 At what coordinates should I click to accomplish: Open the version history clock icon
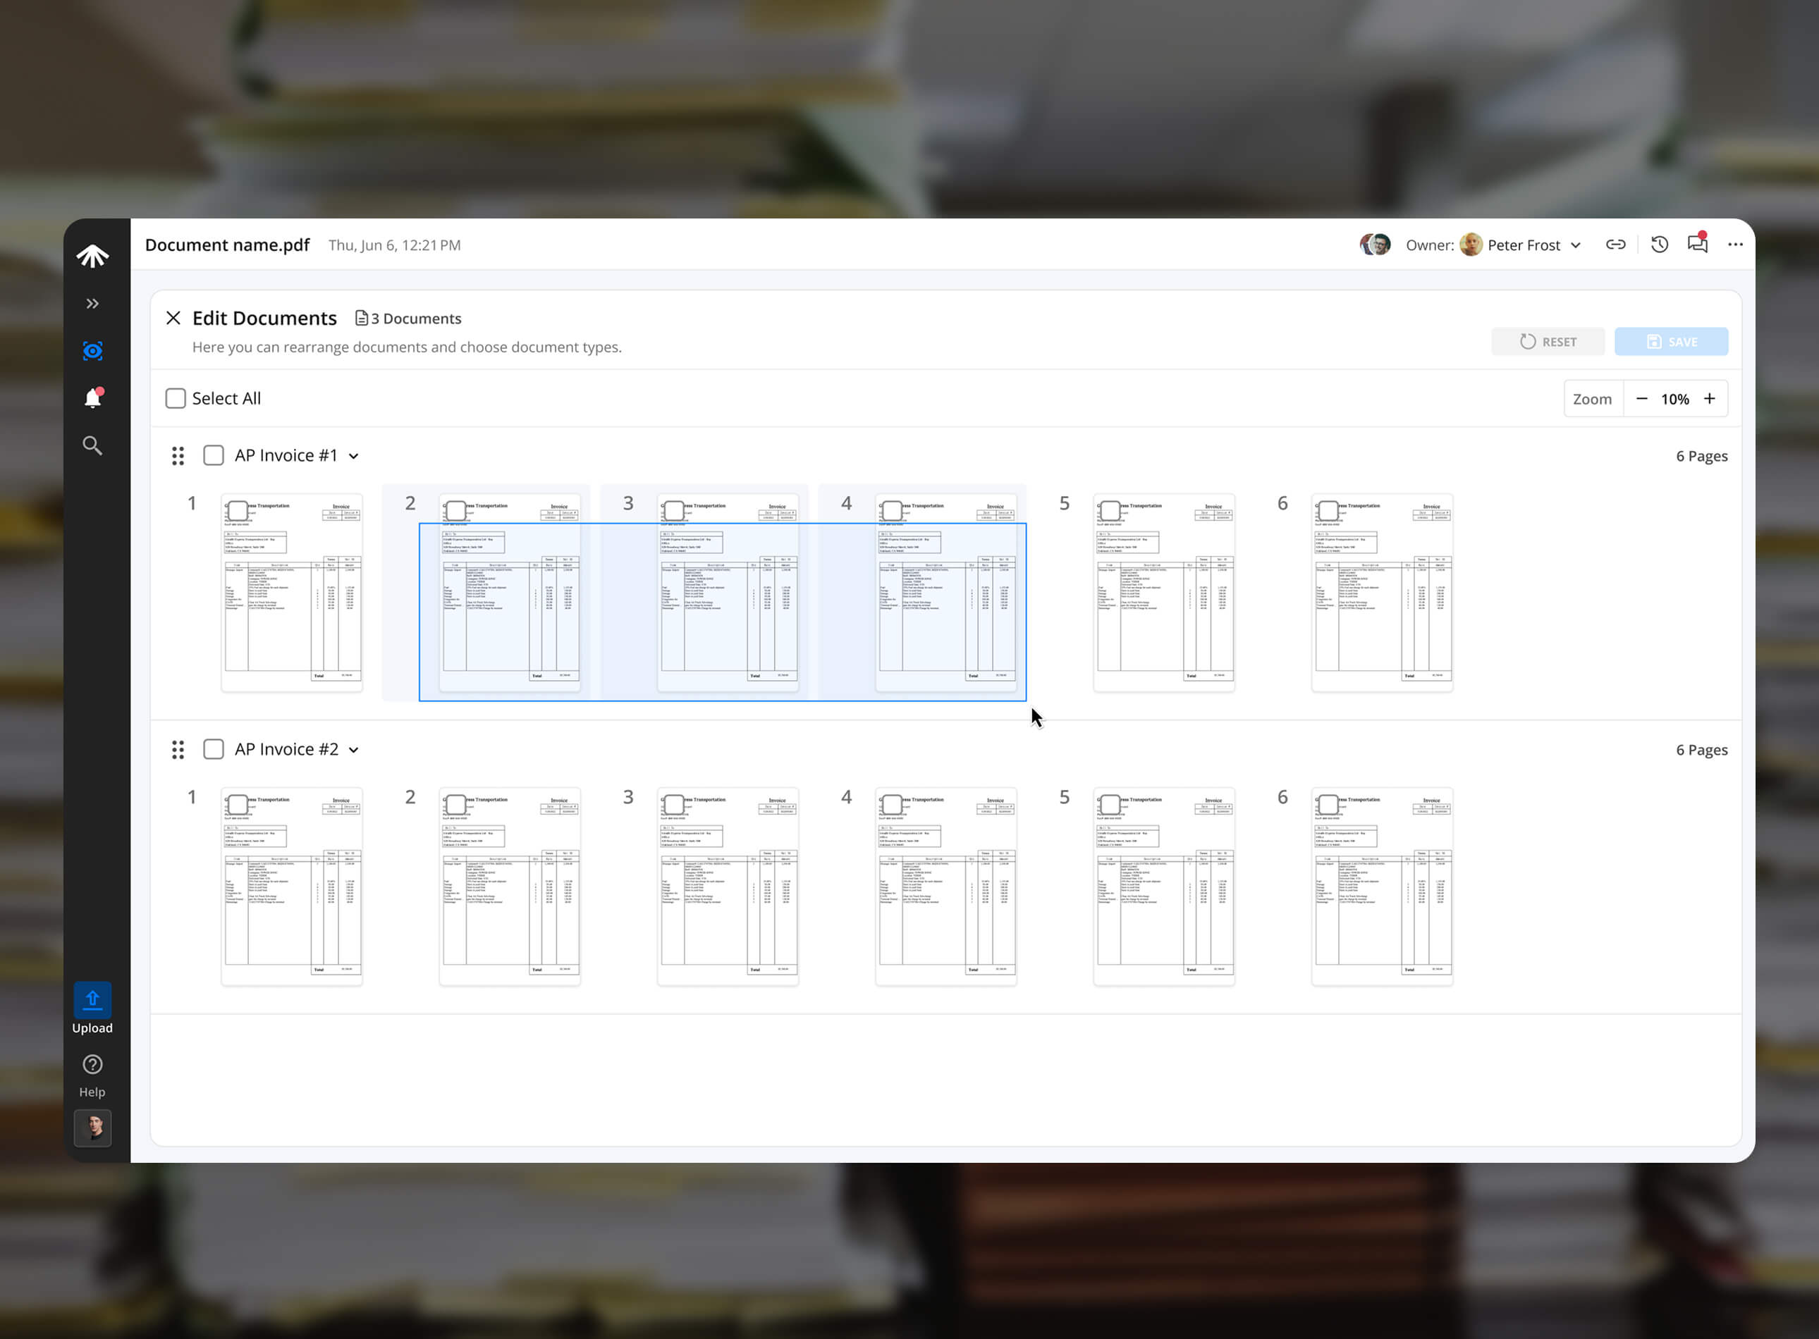[1659, 245]
